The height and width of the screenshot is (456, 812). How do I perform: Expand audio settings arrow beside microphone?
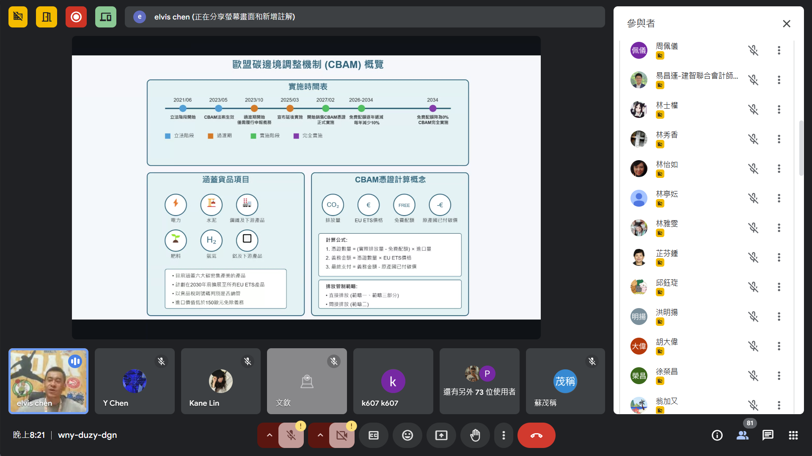click(x=269, y=435)
